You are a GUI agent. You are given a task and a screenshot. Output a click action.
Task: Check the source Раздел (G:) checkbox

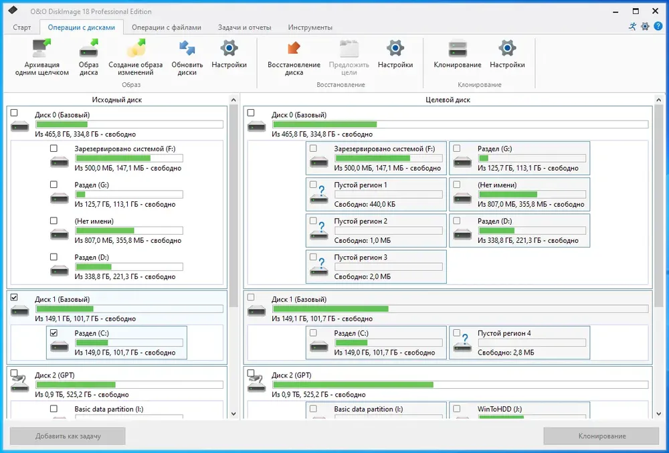click(x=54, y=184)
